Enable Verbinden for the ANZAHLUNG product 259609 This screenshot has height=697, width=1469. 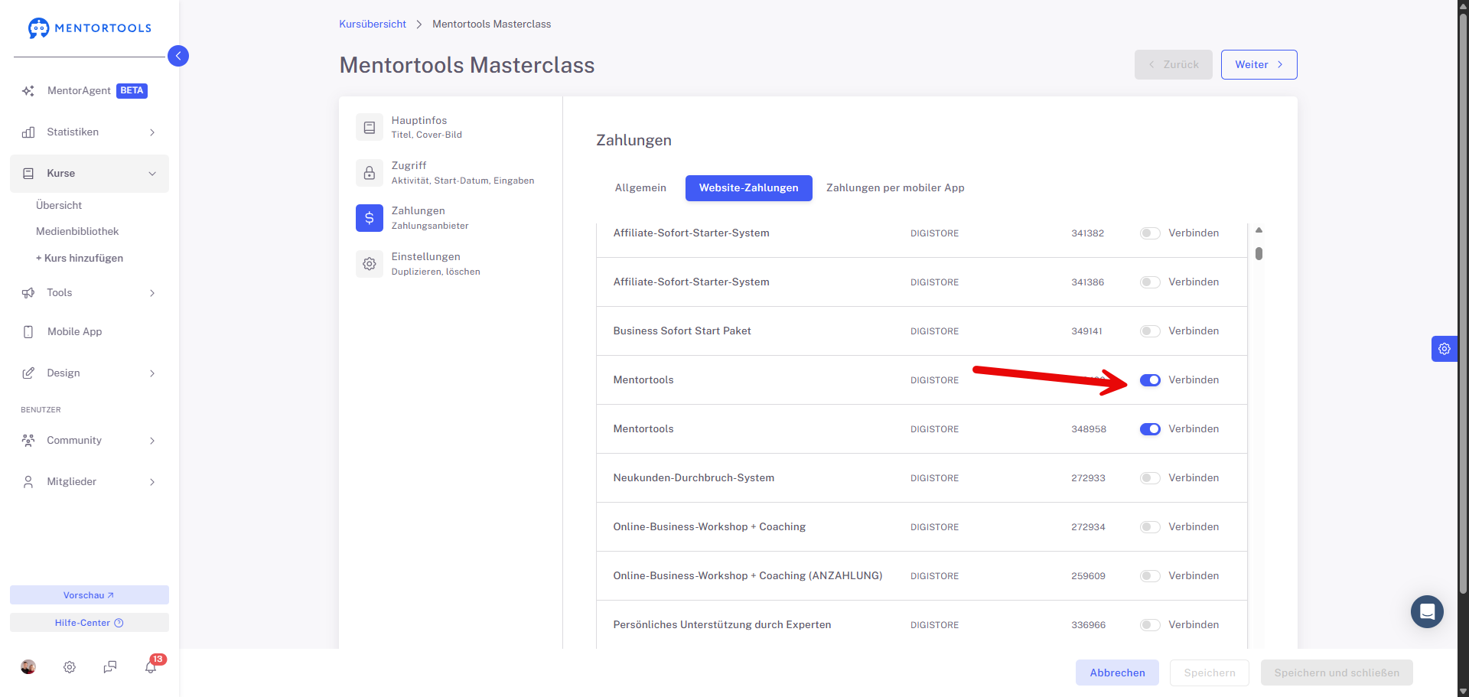pyautogui.click(x=1150, y=576)
